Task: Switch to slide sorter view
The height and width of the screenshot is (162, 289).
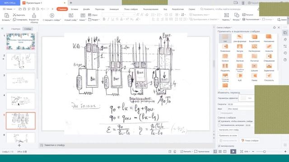Action: (x=220, y=152)
